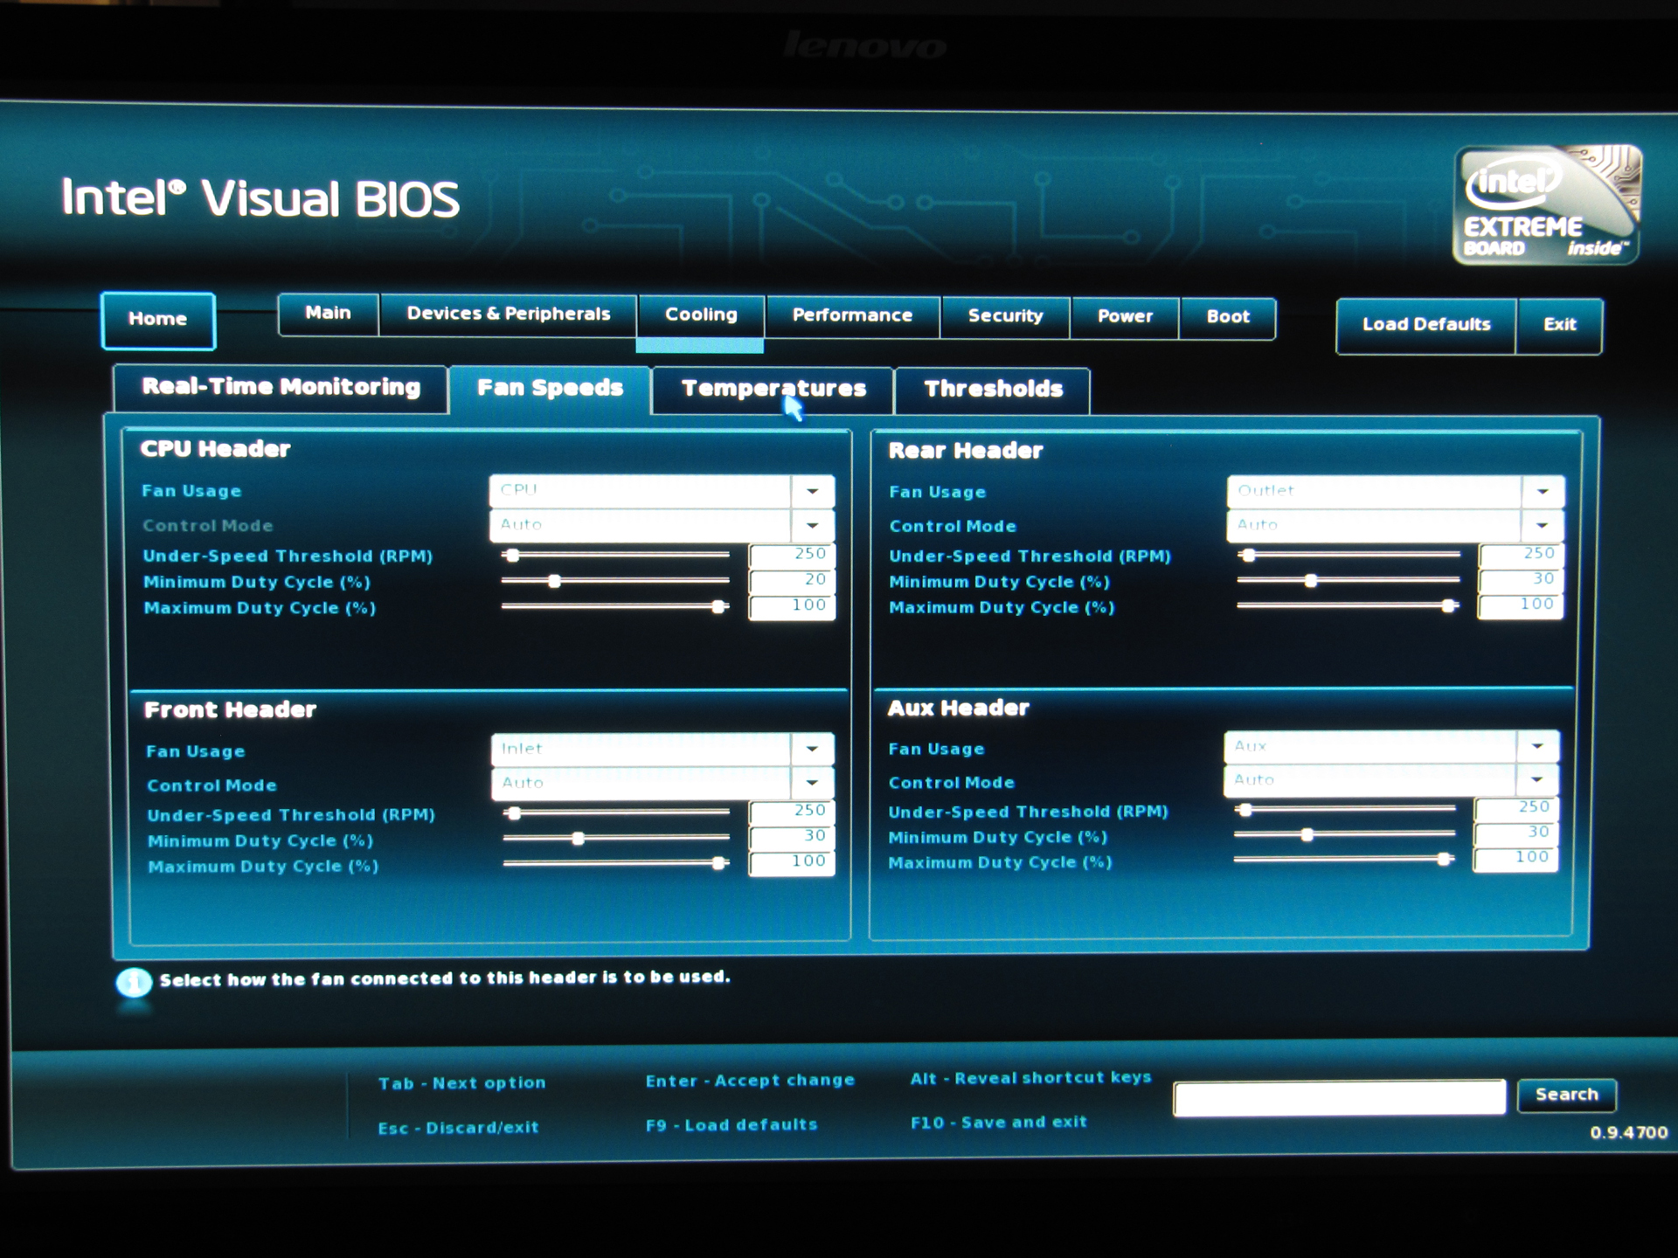Click the info icon beside the help text
The height and width of the screenshot is (1258, 1678).
point(134,983)
